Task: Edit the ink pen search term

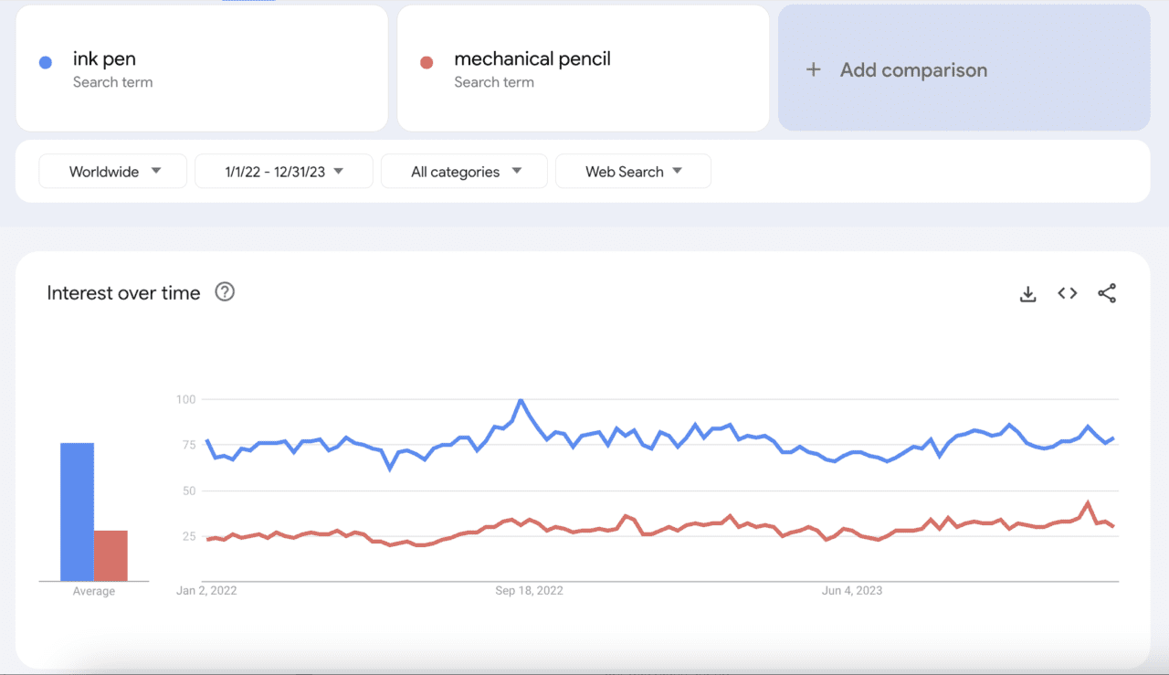Action: 104,59
